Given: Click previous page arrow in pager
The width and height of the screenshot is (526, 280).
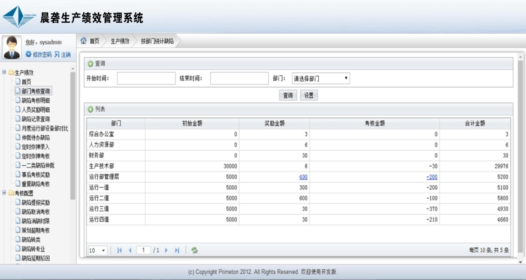Looking at the screenshot, I should pyautogui.click(x=130, y=250).
